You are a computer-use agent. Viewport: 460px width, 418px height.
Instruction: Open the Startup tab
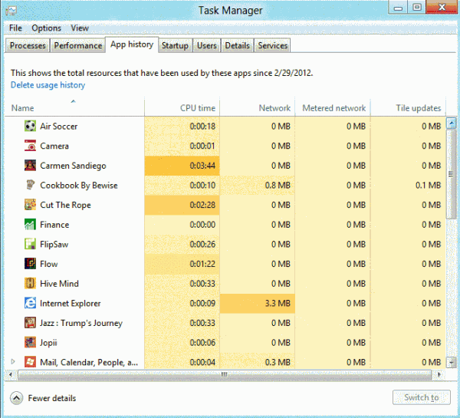pyautogui.click(x=175, y=46)
